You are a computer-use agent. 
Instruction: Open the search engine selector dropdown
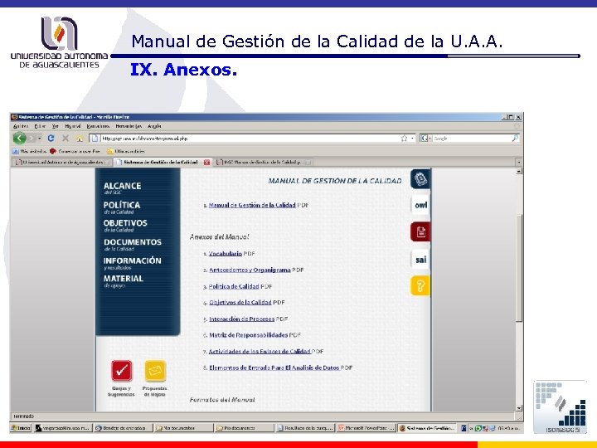tap(425, 139)
